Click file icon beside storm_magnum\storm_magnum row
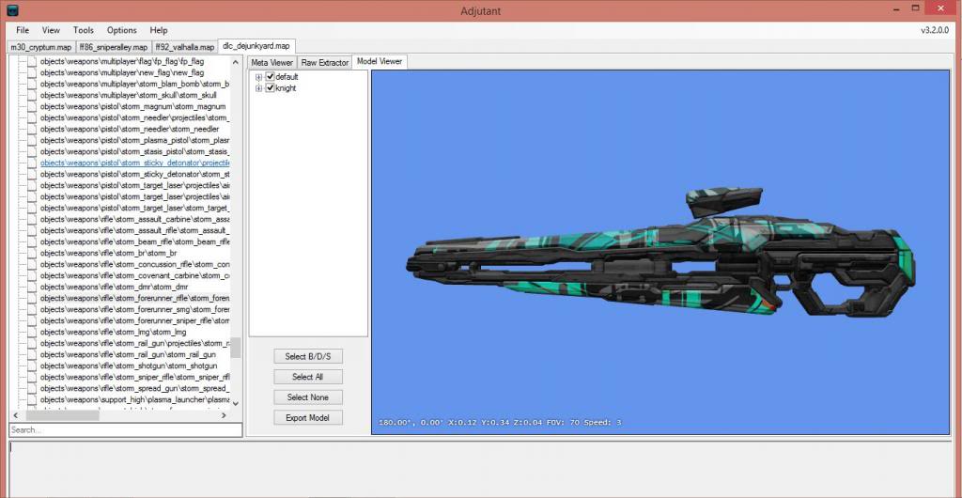 (32, 106)
